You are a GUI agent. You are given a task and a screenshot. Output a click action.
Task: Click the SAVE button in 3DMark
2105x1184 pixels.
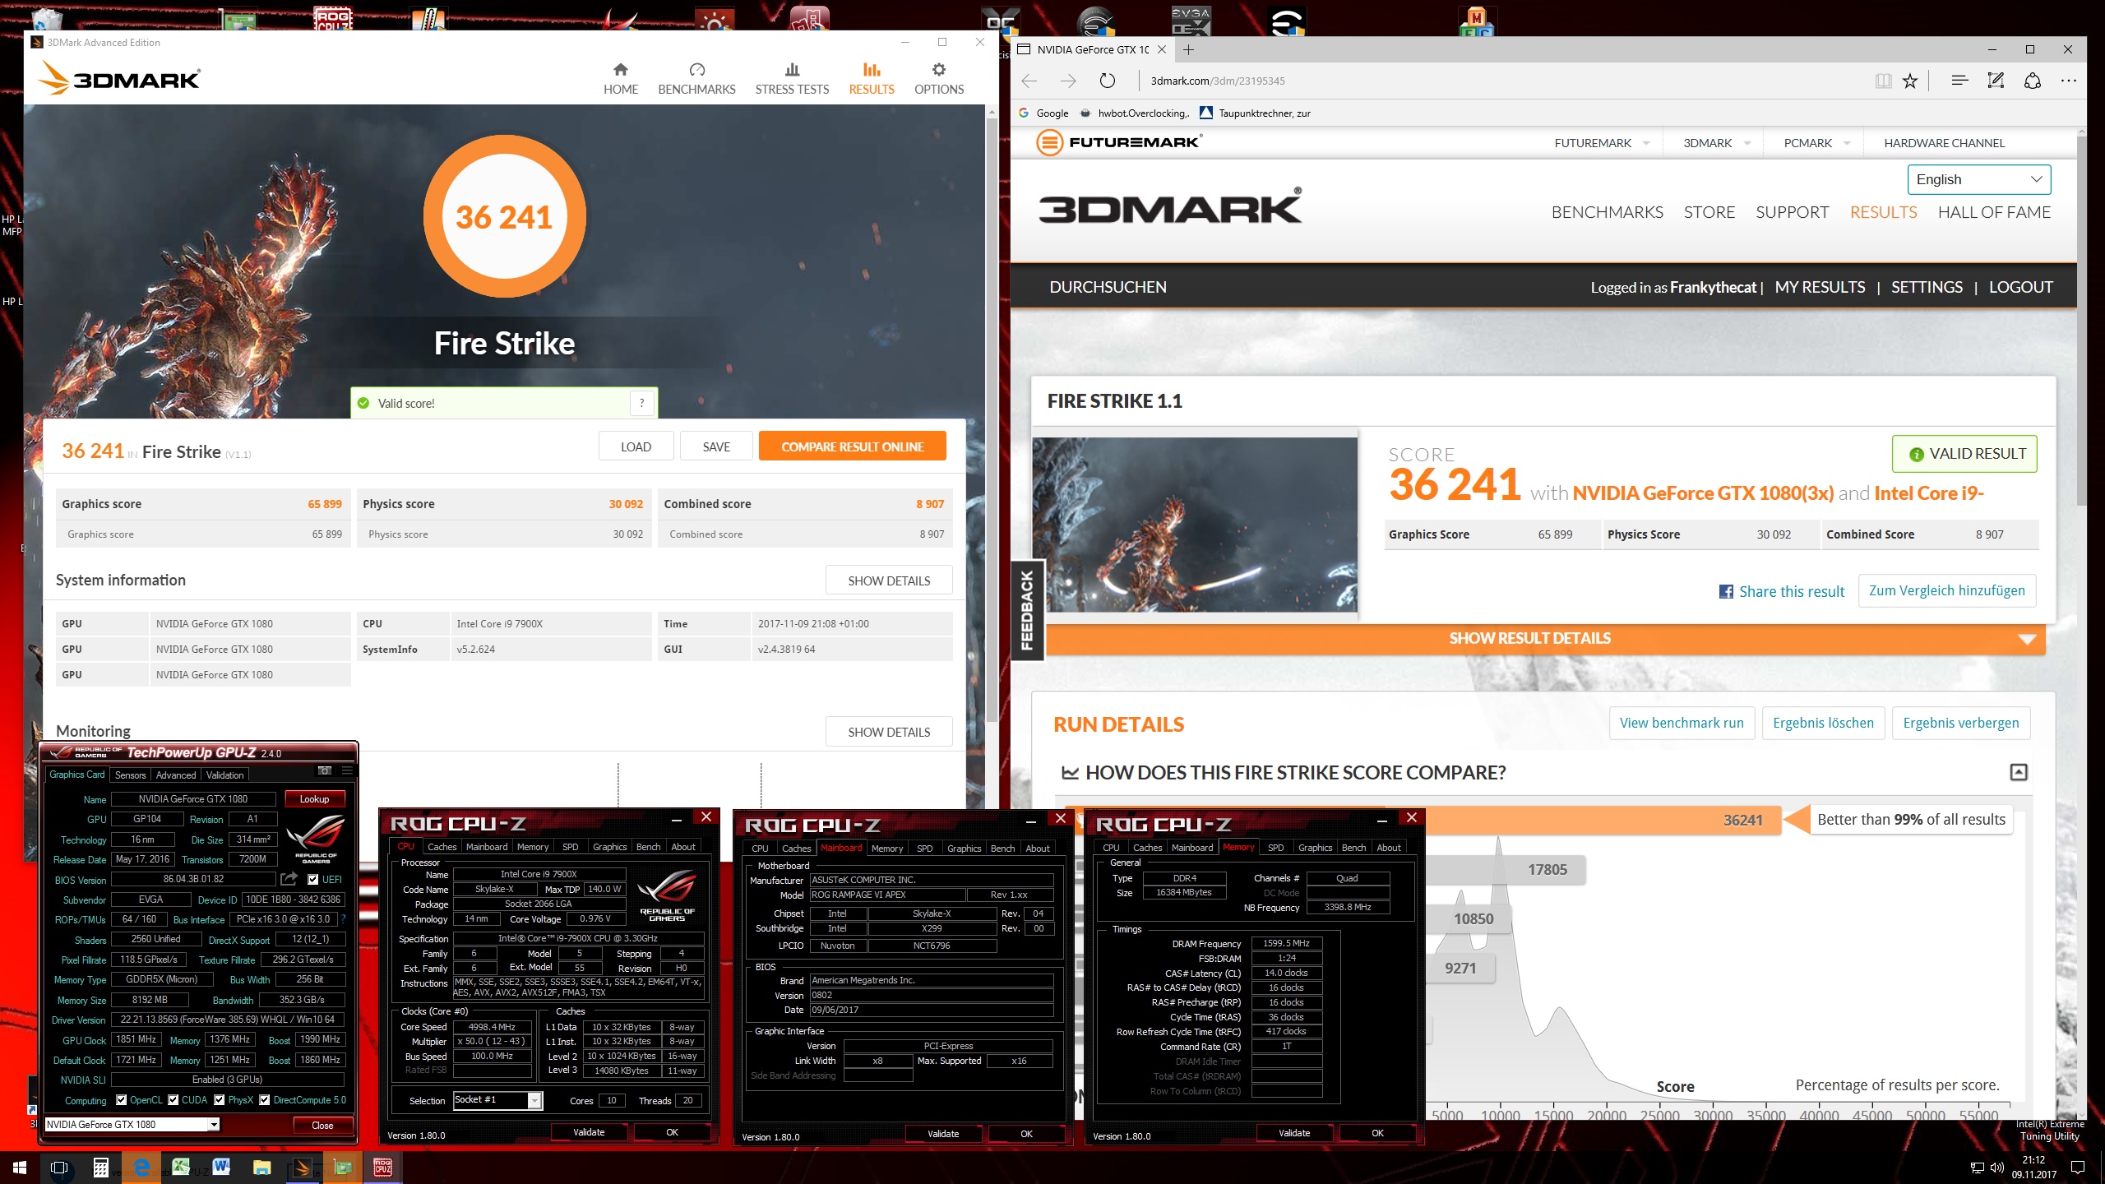pos(716,446)
